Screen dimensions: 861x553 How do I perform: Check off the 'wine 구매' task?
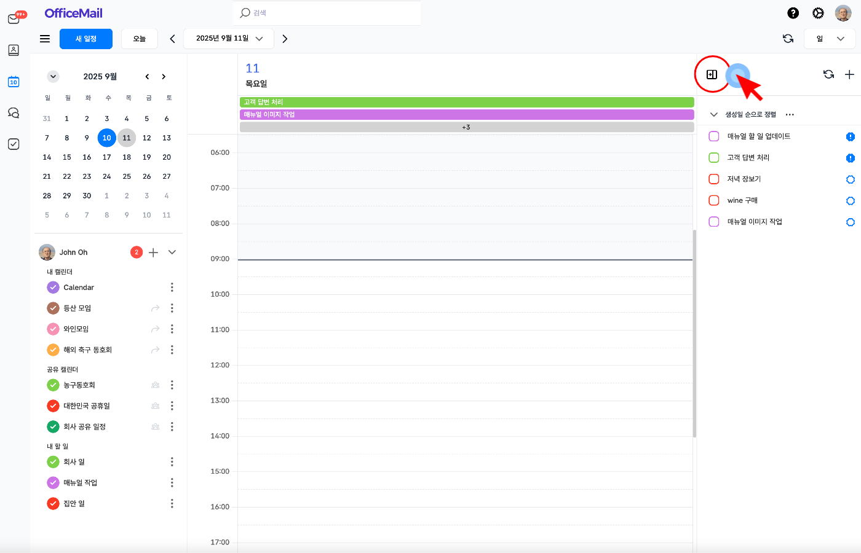714,200
